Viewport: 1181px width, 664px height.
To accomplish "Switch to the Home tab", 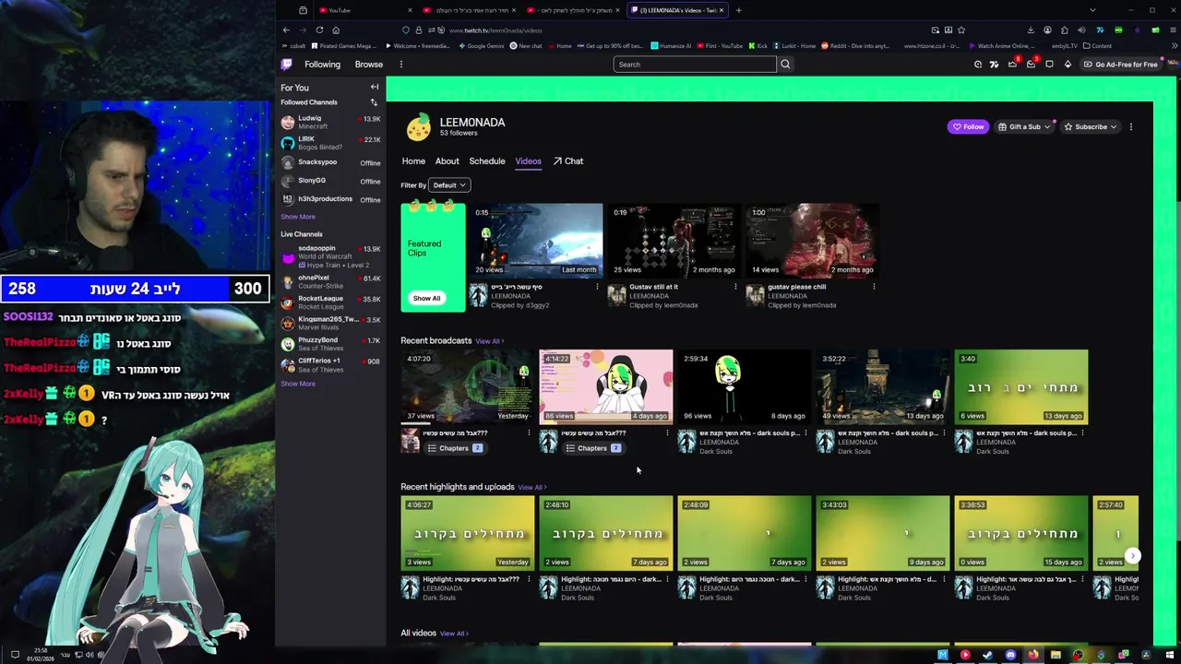I will coord(413,161).
